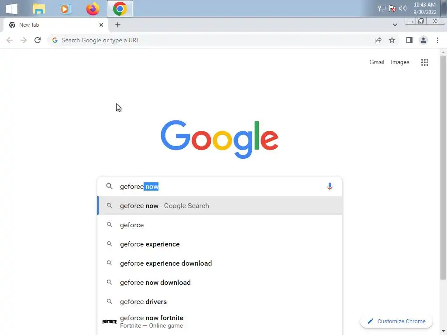
Task: Close the New Tab tab
Action: (x=101, y=25)
